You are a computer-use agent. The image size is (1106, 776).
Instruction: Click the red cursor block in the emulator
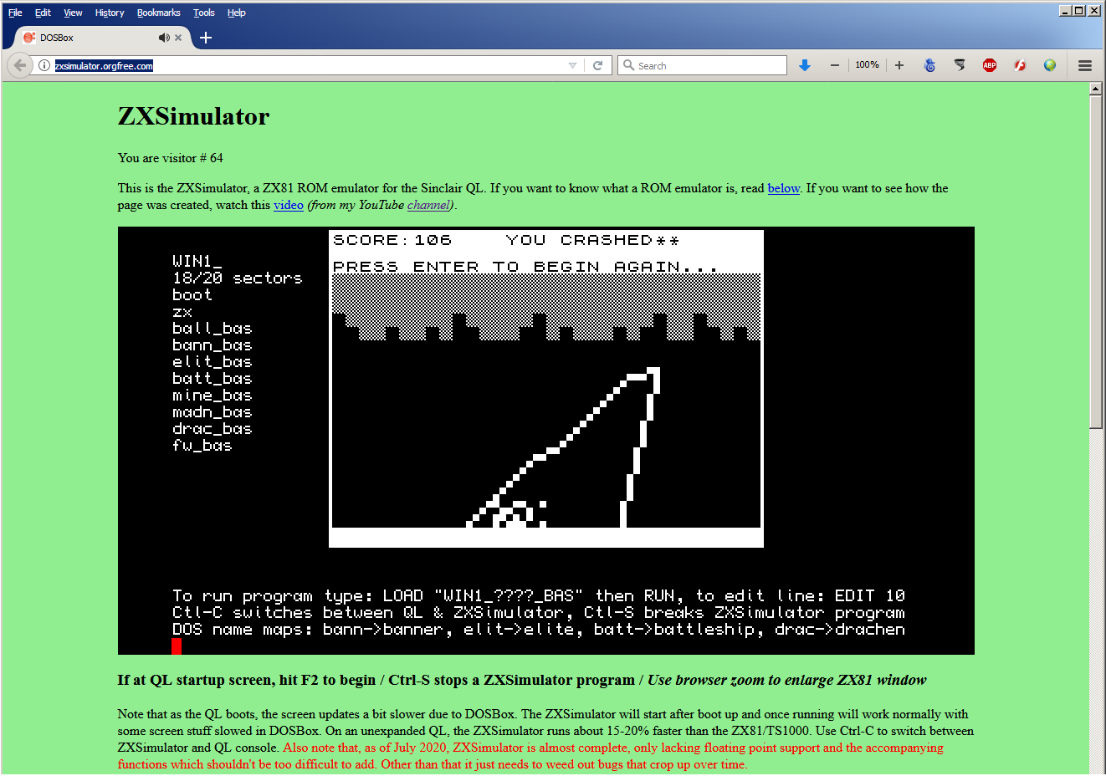click(177, 646)
